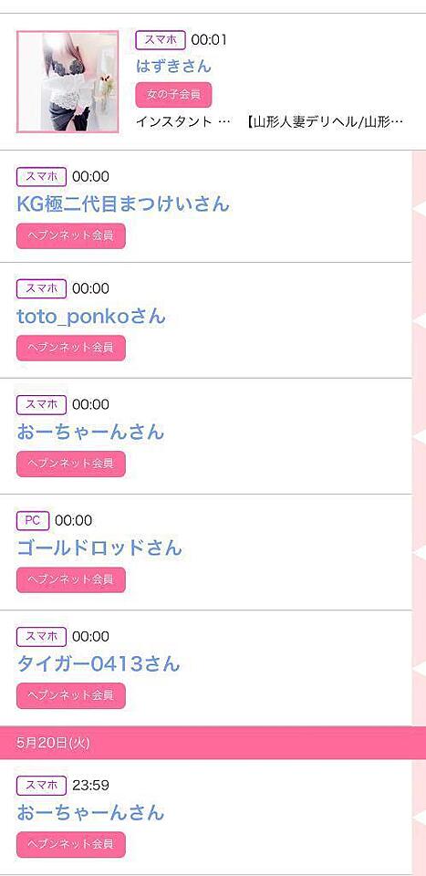Open the 山形人妻デリヘル shop text link
This screenshot has width=426, height=876.
[325, 121]
